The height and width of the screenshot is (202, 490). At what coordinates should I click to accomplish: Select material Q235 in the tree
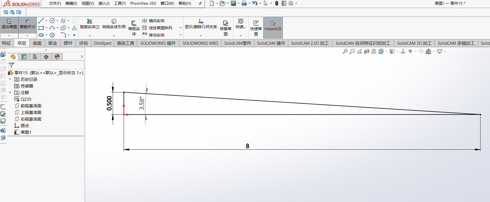26,99
